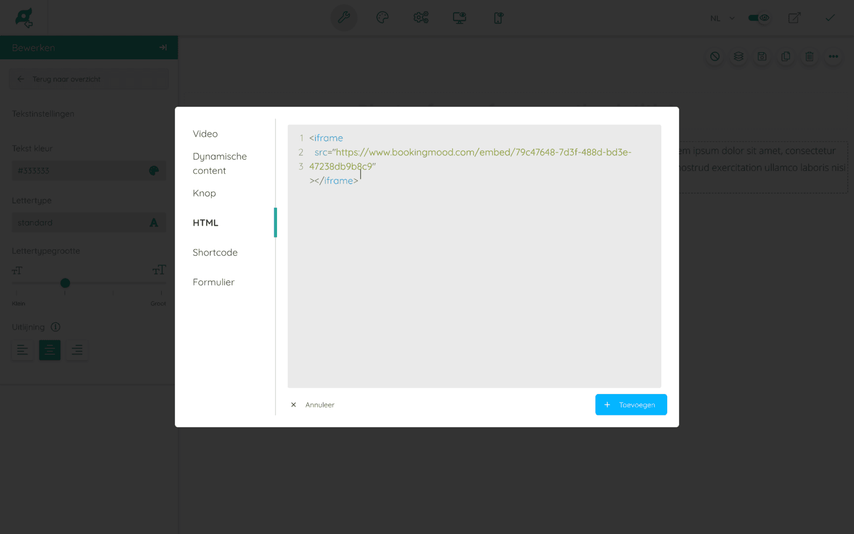
Task: Select the wrench build tool icon
Action: 344,18
